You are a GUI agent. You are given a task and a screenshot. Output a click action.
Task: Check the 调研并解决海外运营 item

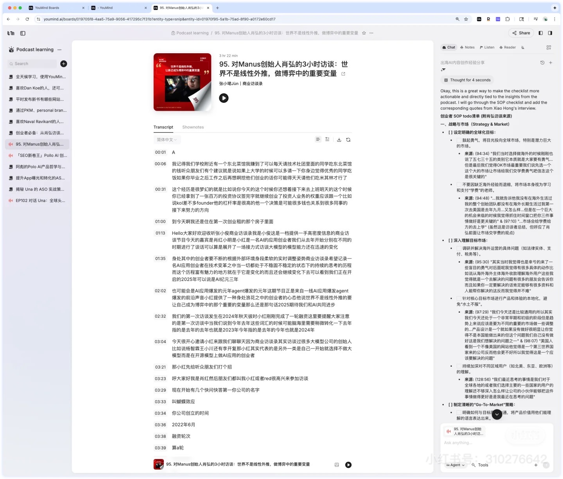[459, 248]
